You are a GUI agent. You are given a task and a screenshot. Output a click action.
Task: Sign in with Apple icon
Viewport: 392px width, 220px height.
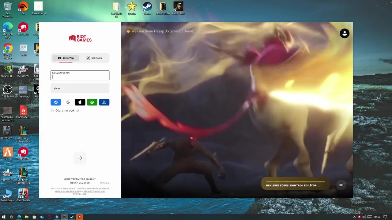pyautogui.click(x=80, y=102)
